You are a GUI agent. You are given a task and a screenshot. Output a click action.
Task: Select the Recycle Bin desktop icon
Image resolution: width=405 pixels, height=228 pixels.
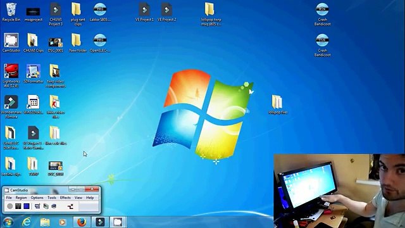point(11,12)
